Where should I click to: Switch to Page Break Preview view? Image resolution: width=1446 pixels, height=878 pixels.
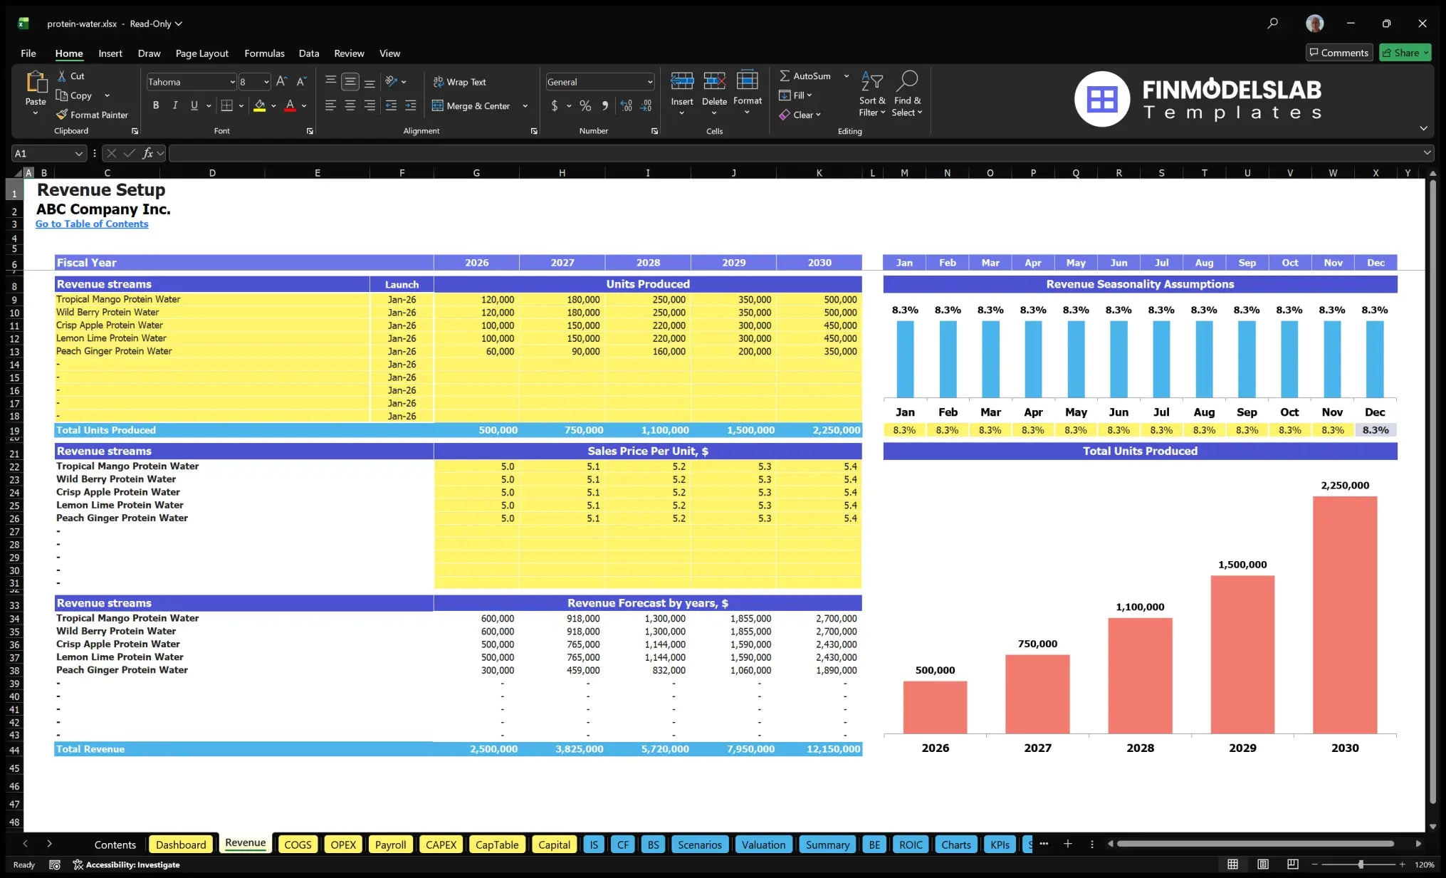click(1292, 864)
